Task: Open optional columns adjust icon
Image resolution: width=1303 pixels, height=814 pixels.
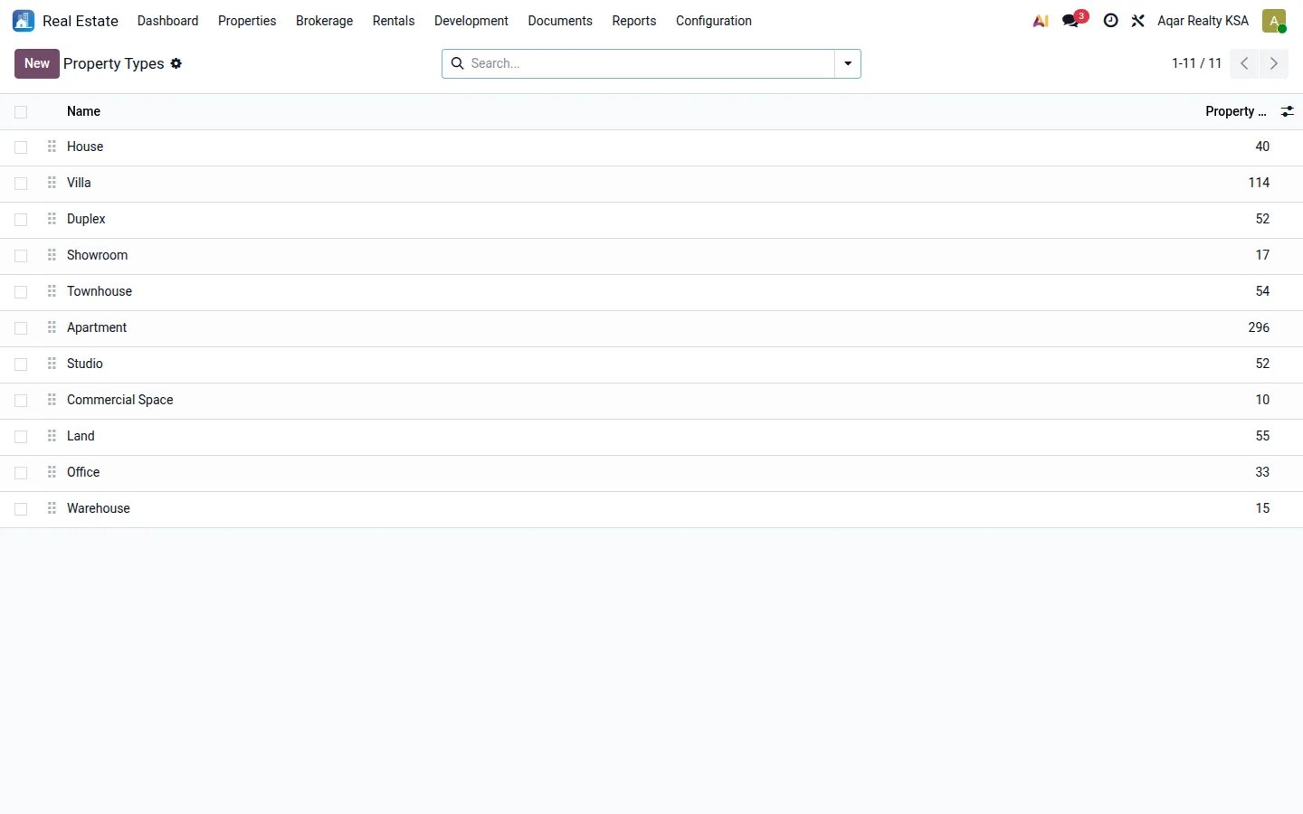Action: pyautogui.click(x=1287, y=111)
